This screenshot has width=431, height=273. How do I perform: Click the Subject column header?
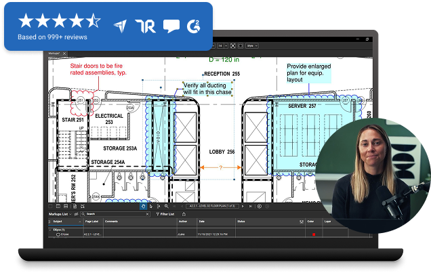tap(58, 222)
